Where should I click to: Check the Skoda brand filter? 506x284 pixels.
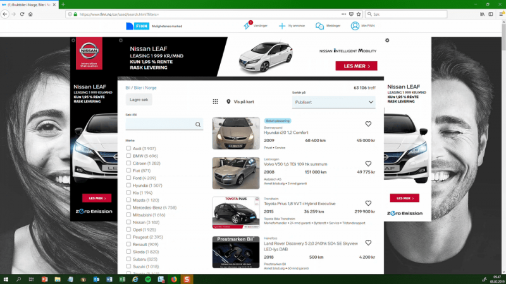pos(128,251)
